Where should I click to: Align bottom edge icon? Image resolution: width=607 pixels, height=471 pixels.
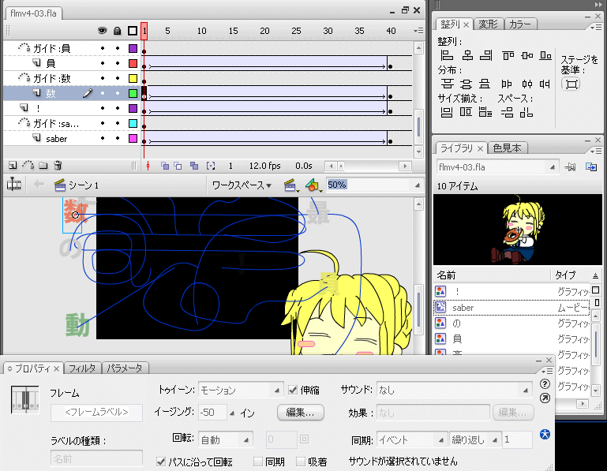(x=545, y=55)
